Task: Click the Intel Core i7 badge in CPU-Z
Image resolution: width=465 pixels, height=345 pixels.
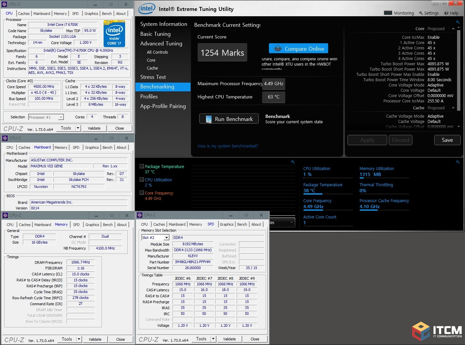Action: [114, 33]
